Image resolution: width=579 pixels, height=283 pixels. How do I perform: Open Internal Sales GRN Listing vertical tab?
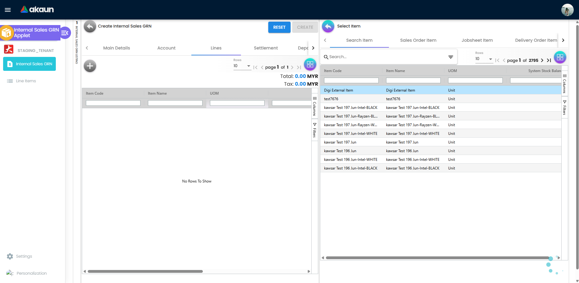(77, 42)
